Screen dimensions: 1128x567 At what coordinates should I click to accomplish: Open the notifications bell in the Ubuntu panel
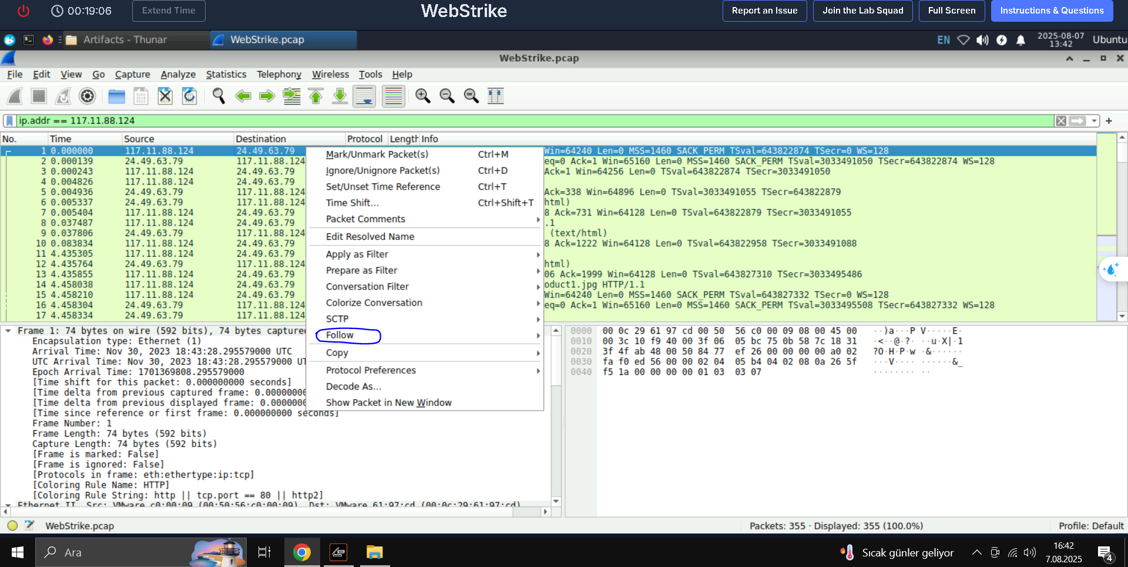point(1021,40)
